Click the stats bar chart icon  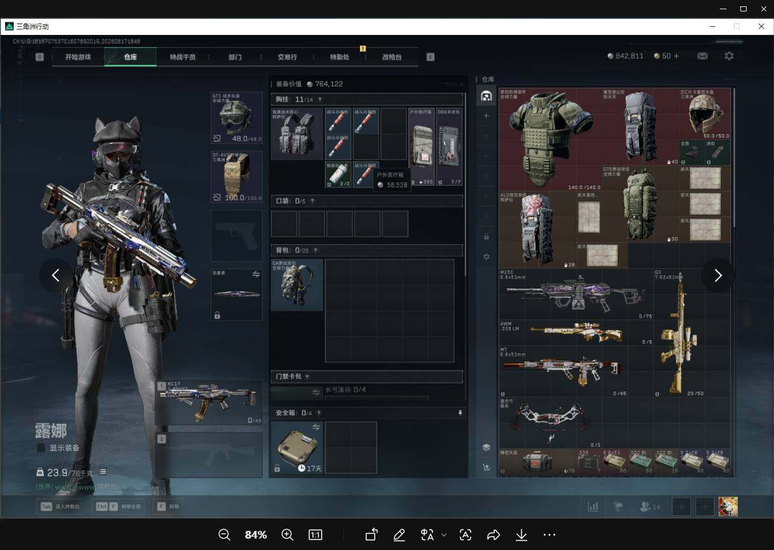click(593, 507)
